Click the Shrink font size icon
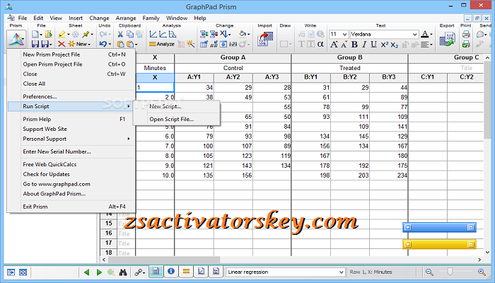This screenshot has width=495, height=283. (x=344, y=44)
